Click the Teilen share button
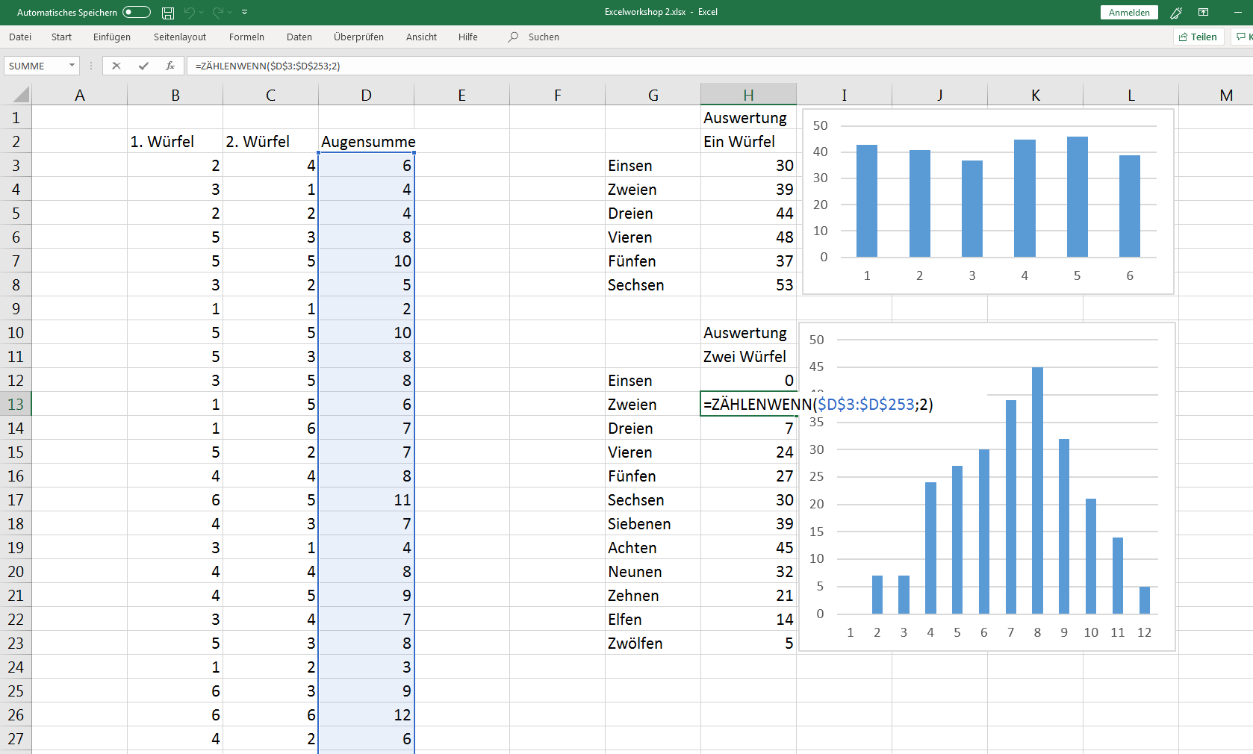 1198,37
